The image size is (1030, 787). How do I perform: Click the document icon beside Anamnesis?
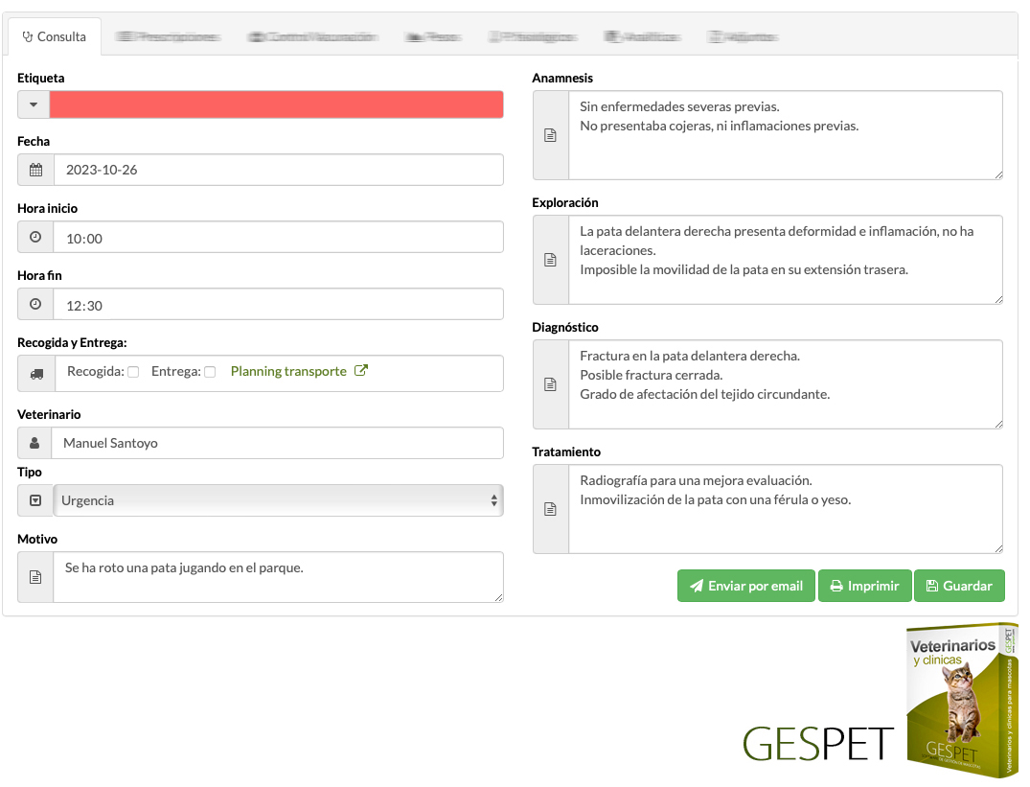[x=551, y=135]
